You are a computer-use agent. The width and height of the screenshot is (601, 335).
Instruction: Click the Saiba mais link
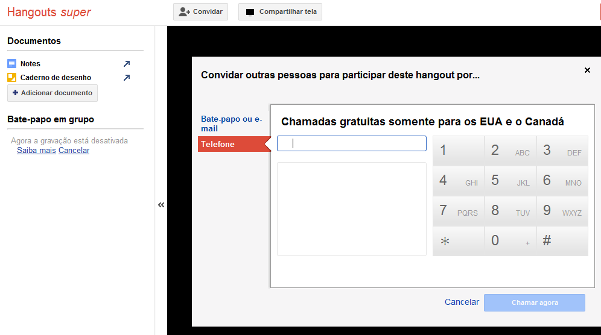[x=36, y=151]
